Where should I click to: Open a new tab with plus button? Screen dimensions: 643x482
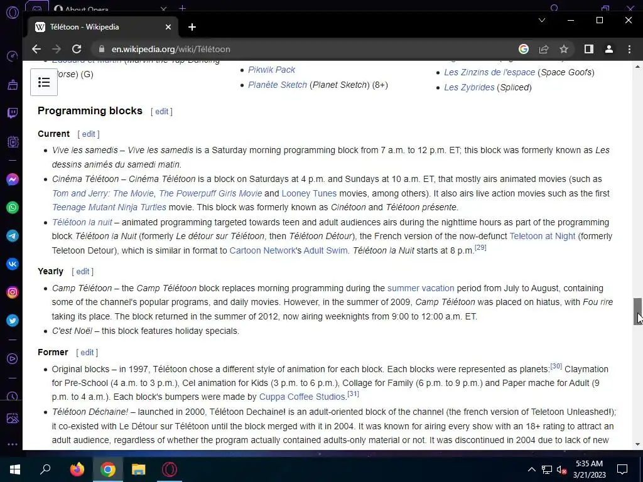pos(192,27)
